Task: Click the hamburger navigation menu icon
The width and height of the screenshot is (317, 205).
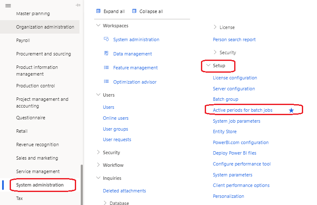Action: tap(8, 5)
